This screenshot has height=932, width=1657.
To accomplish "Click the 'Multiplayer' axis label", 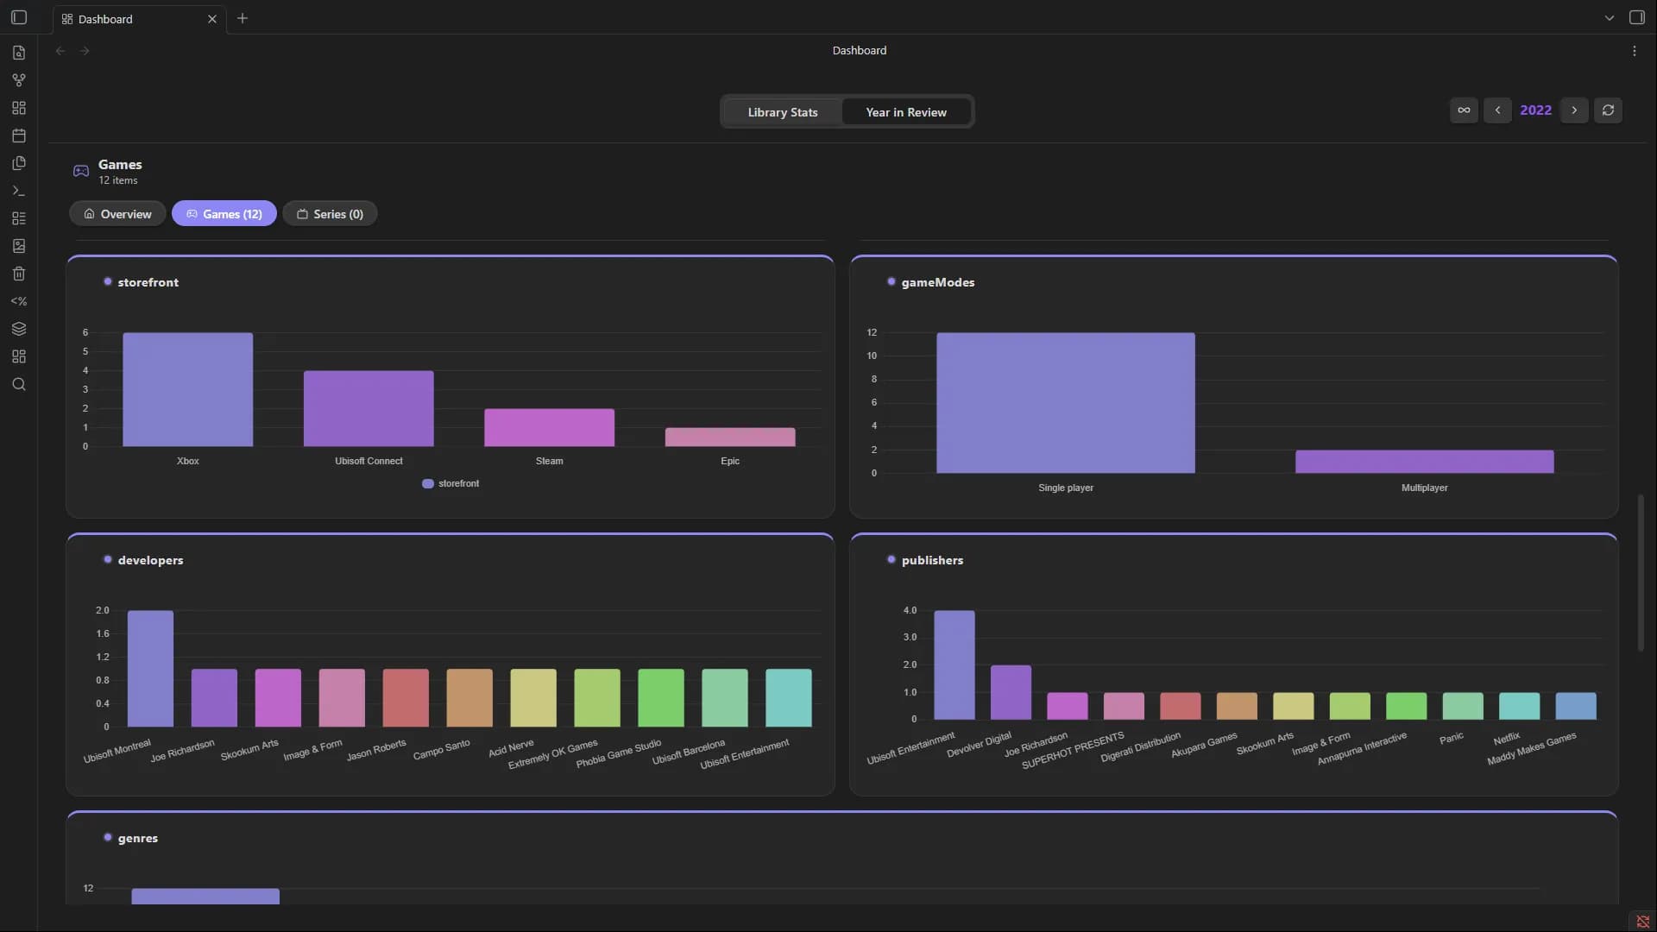I will [x=1425, y=488].
